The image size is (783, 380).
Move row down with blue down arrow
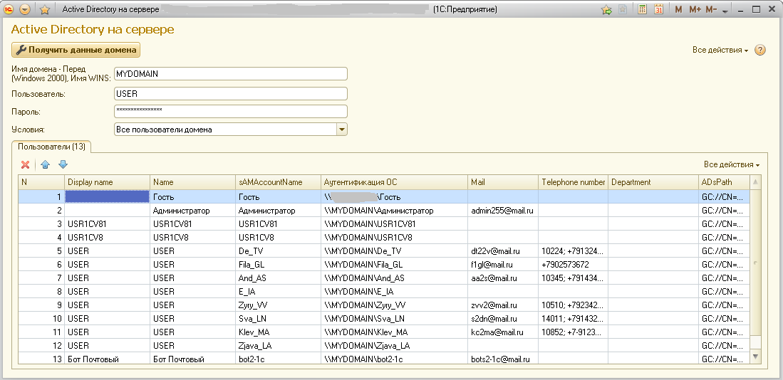click(x=63, y=164)
